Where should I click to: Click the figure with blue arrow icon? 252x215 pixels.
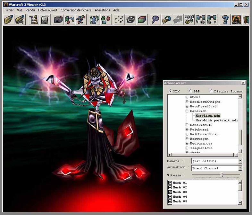pyautogui.click(x=70, y=20)
